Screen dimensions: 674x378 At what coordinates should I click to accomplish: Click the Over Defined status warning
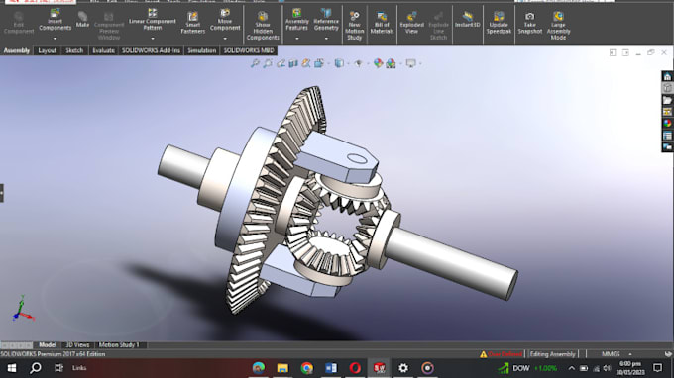click(502, 354)
